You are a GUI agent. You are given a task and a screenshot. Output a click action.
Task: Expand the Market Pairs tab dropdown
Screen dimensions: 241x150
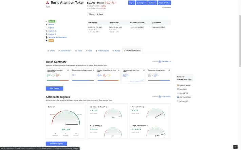[65, 51]
